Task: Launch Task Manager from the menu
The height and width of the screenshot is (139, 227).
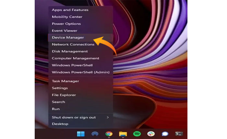Action: click(65, 81)
